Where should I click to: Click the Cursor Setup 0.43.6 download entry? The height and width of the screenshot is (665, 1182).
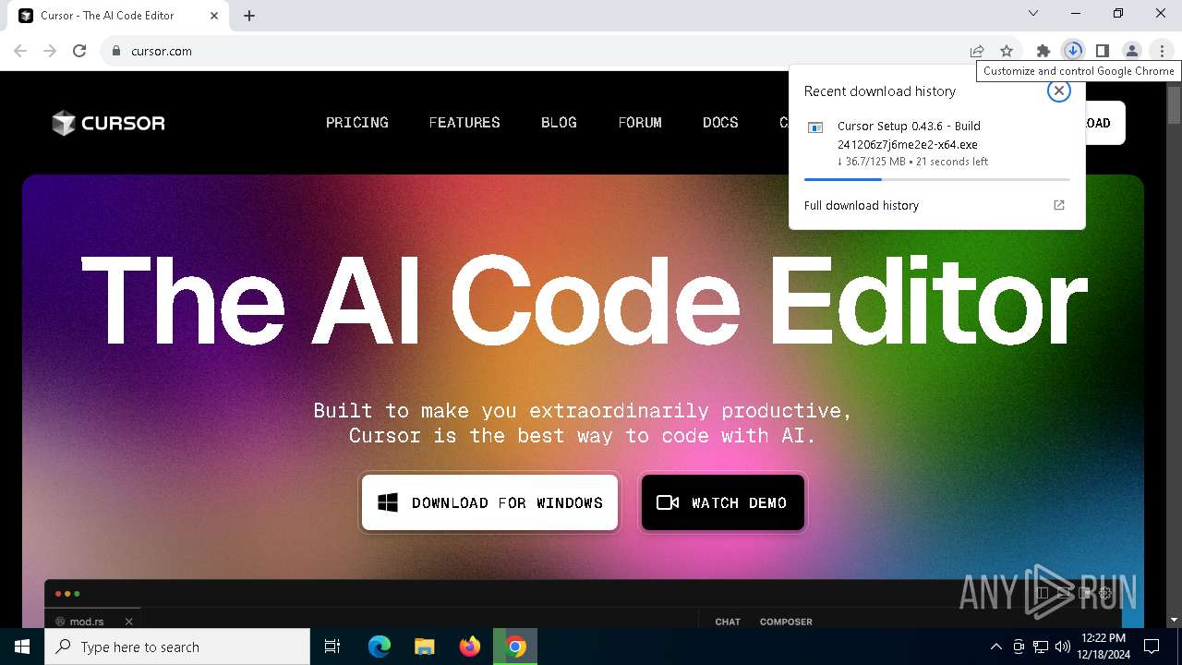[936, 143]
